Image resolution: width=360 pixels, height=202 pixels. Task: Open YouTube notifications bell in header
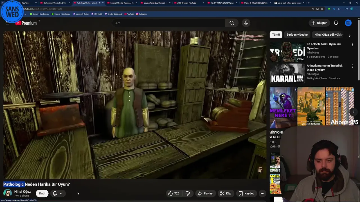coord(336,23)
